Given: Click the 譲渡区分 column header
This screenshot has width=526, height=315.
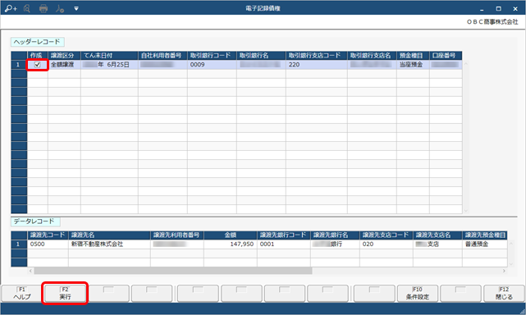Looking at the screenshot, I should click(64, 56).
